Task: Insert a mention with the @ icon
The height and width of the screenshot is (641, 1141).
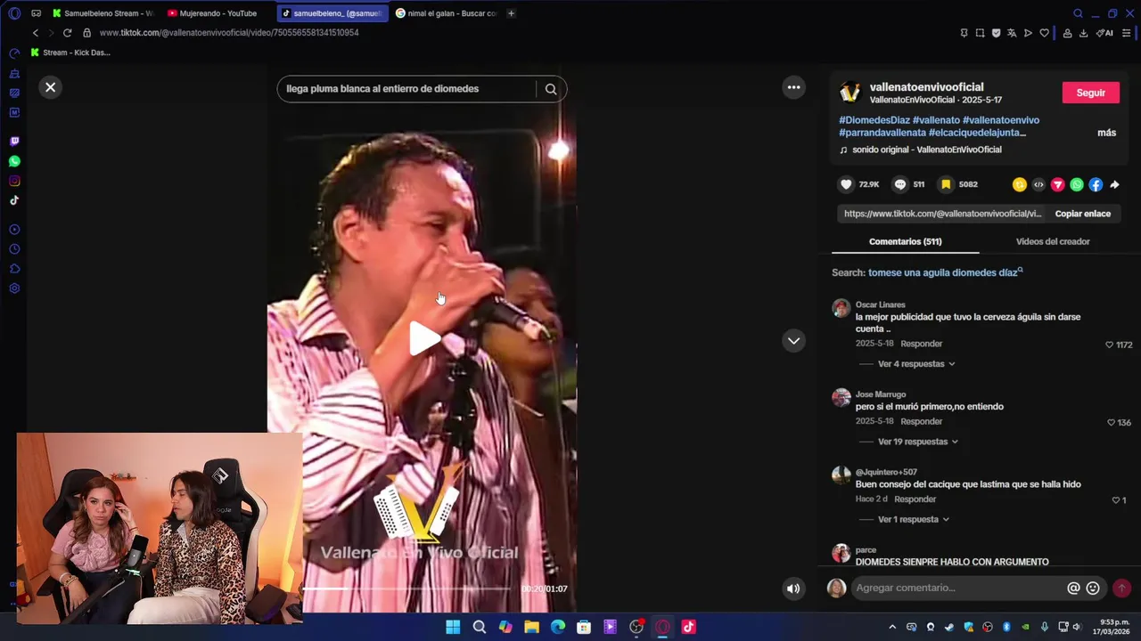Action: pos(1073,588)
